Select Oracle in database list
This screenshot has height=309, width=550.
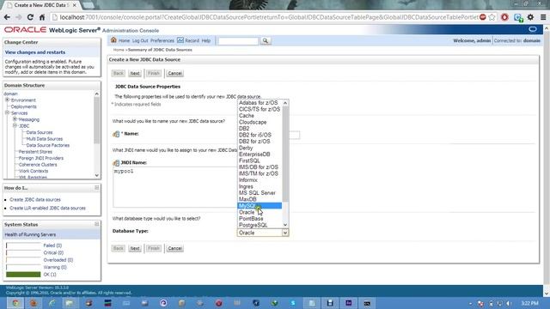(x=260, y=212)
